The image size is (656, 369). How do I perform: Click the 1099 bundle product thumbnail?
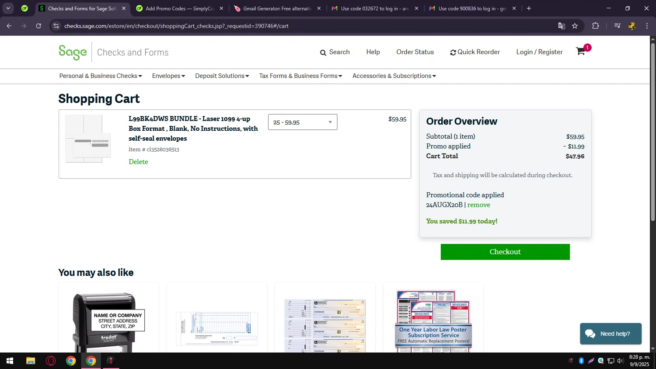pyautogui.click(x=87, y=139)
